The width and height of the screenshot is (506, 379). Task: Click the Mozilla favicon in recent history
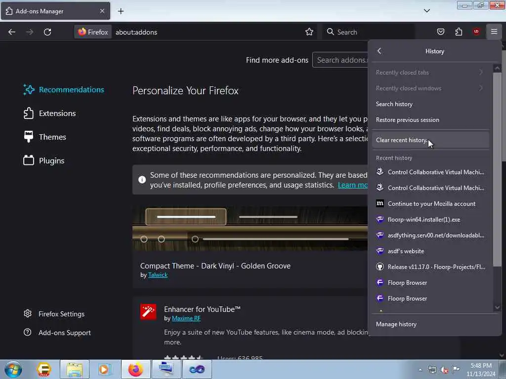(x=380, y=203)
